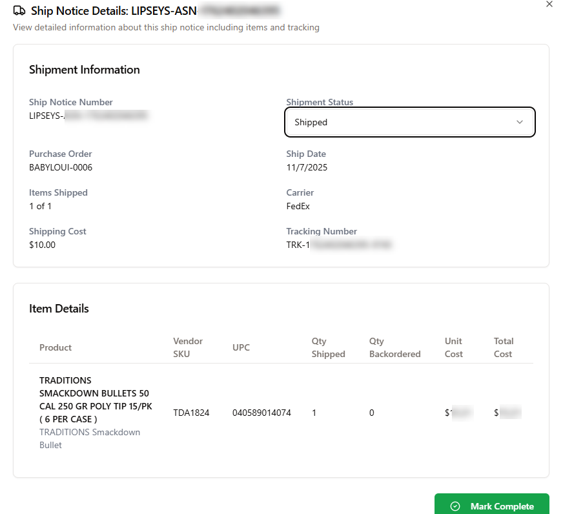The width and height of the screenshot is (563, 514).
Task: Click the Vendor SKU column header
Action: click(188, 347)
